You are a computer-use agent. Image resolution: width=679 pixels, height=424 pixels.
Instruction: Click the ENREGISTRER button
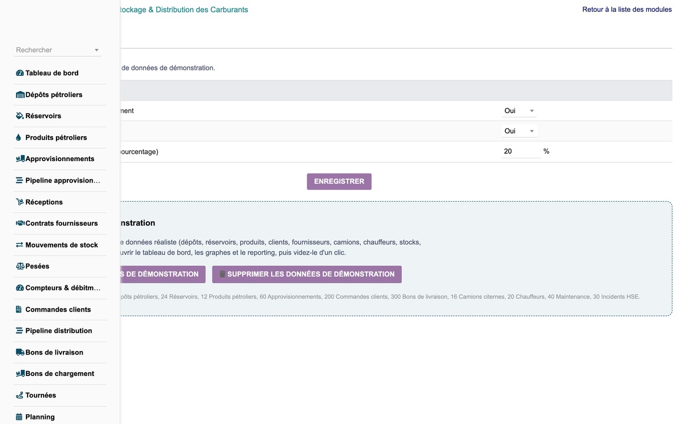[x=339, y=181]
